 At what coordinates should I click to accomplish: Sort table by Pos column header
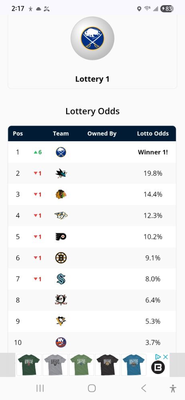point(18,134)
